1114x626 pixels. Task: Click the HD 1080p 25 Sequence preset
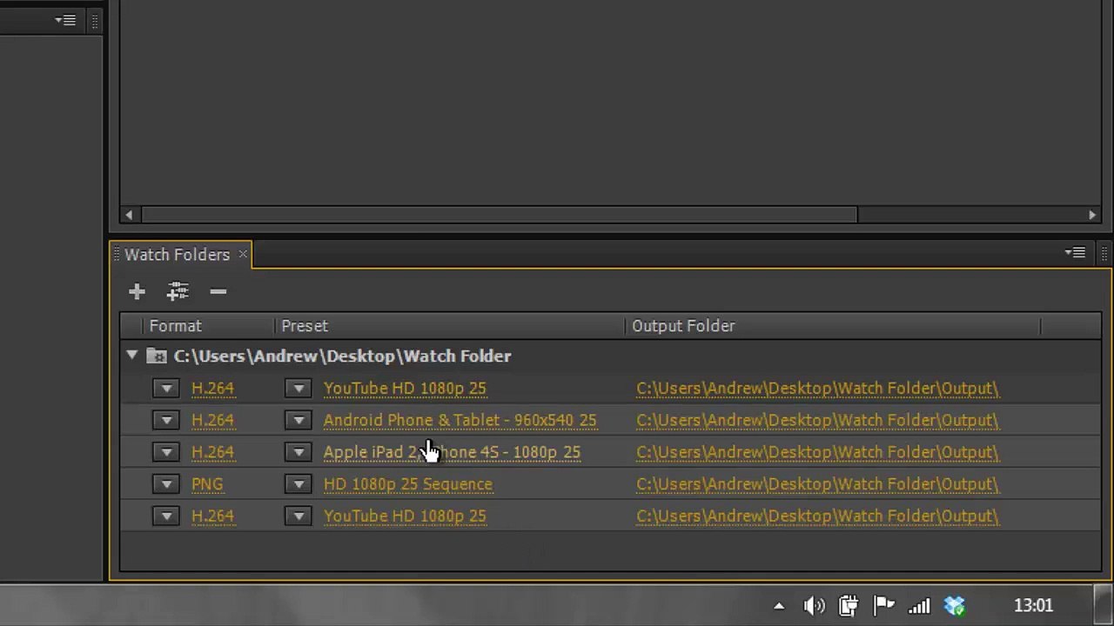(x=407, y=484)
